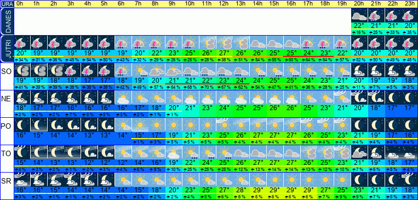This screenshot has width=418, height=200.
Task: Click the SO 0h moon with dark clouds icon
Action: 22,70
